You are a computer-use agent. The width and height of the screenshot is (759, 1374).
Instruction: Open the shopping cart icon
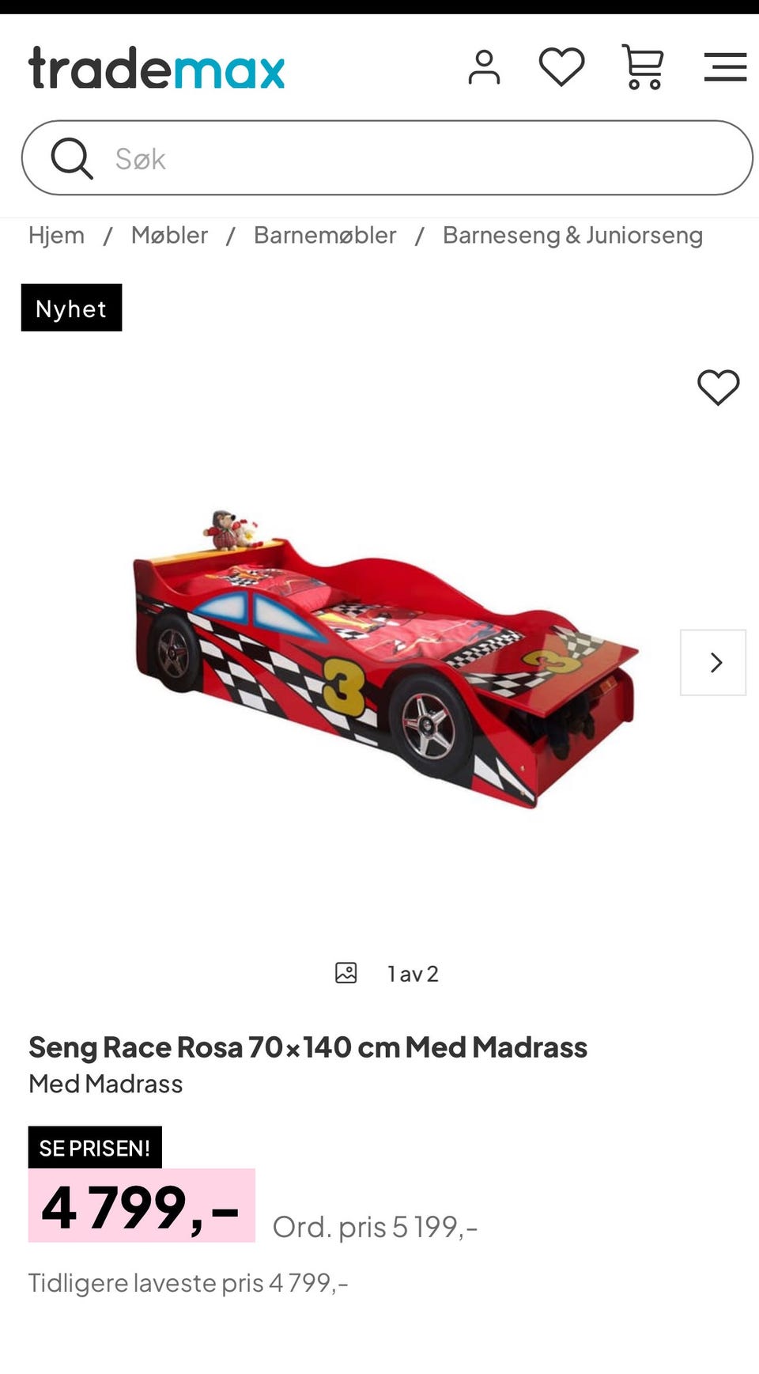(x=643, y=67)
